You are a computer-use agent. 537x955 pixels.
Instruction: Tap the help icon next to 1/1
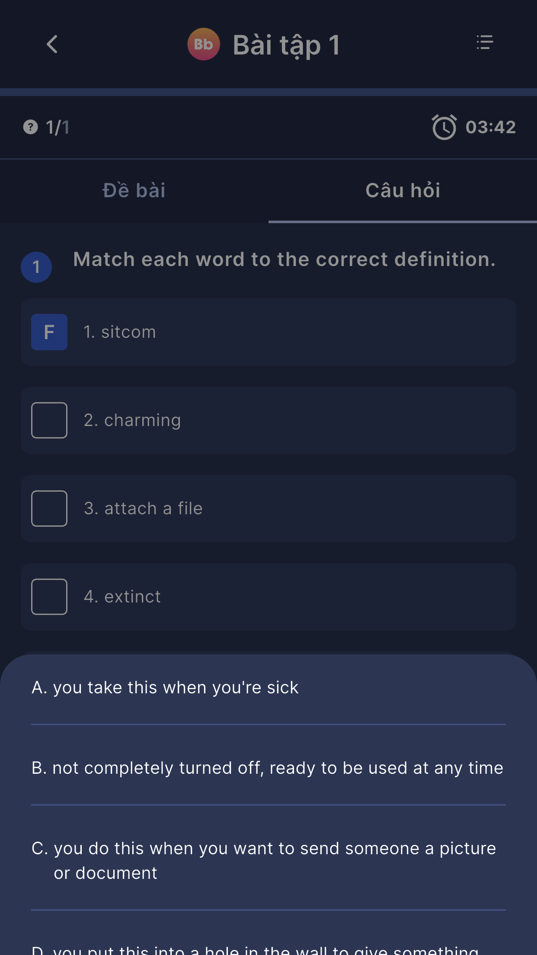point(30,127)
